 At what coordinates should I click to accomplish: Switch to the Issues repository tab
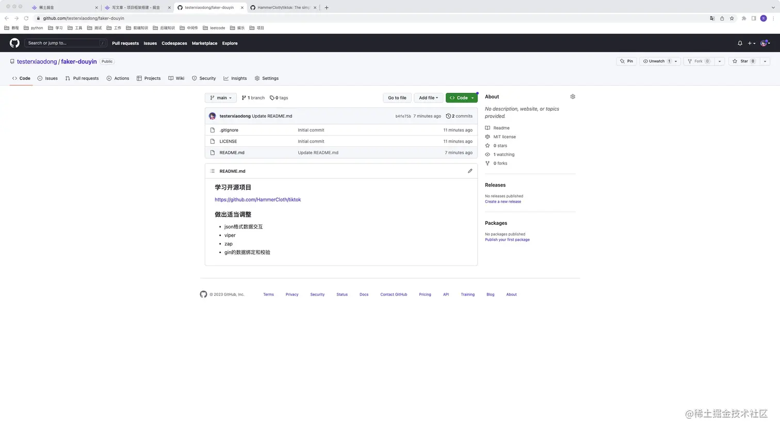pos(47,78)
